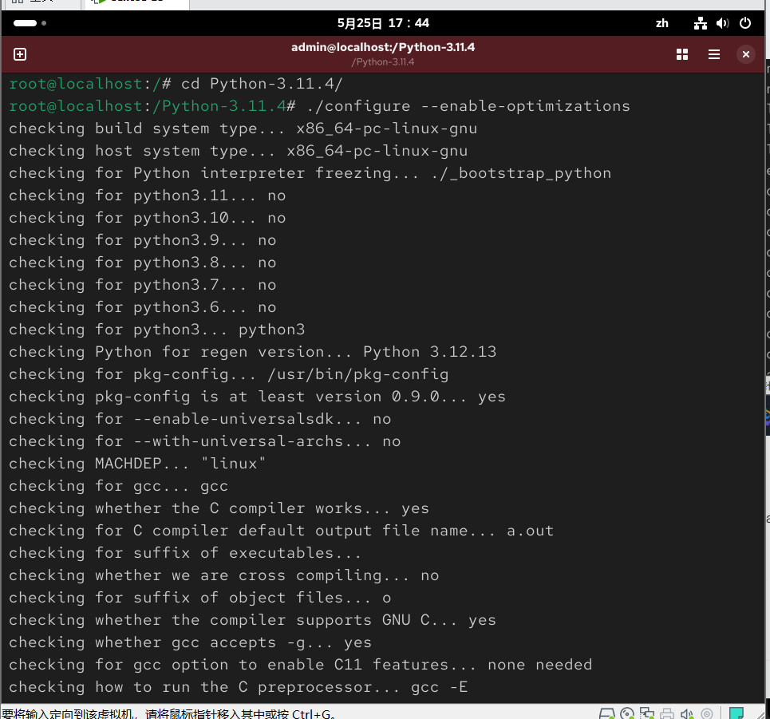Click the volume speaker icon in top bar
Screen dimensions: 770x719
[x=722, y=23]
